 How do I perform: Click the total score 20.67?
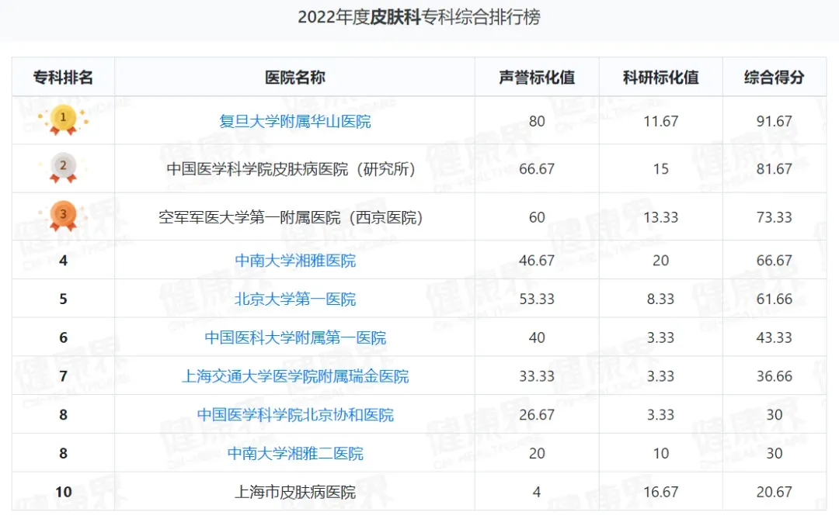click(775, 492)
